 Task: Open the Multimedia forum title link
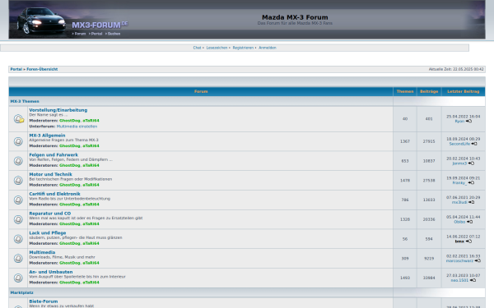tap(42, 252)
